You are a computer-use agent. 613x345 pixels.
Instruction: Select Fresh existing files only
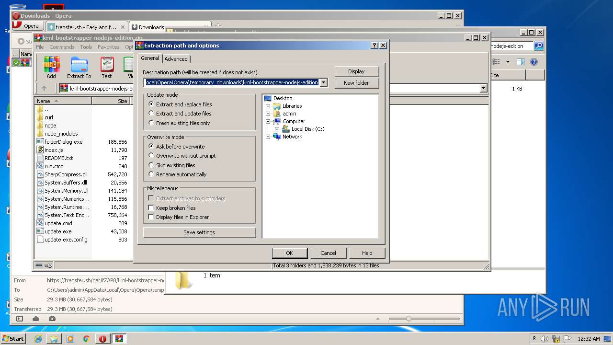151,123
